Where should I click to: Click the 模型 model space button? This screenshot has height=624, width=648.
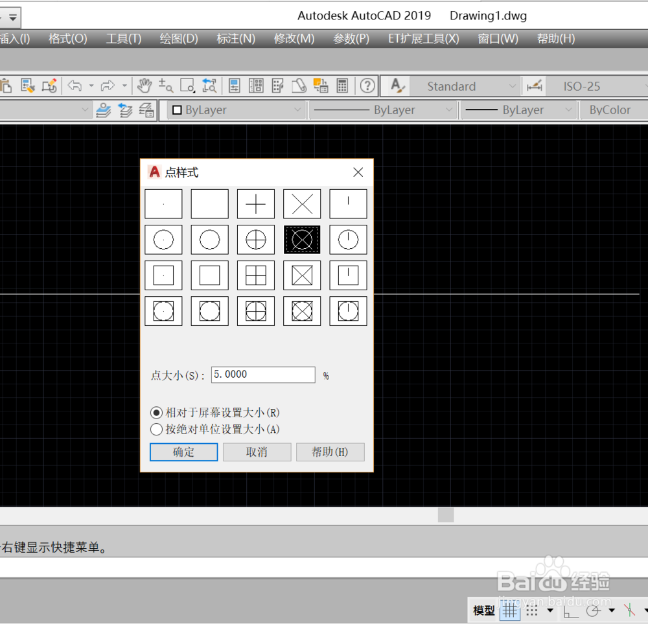click(x=483, y=610)
